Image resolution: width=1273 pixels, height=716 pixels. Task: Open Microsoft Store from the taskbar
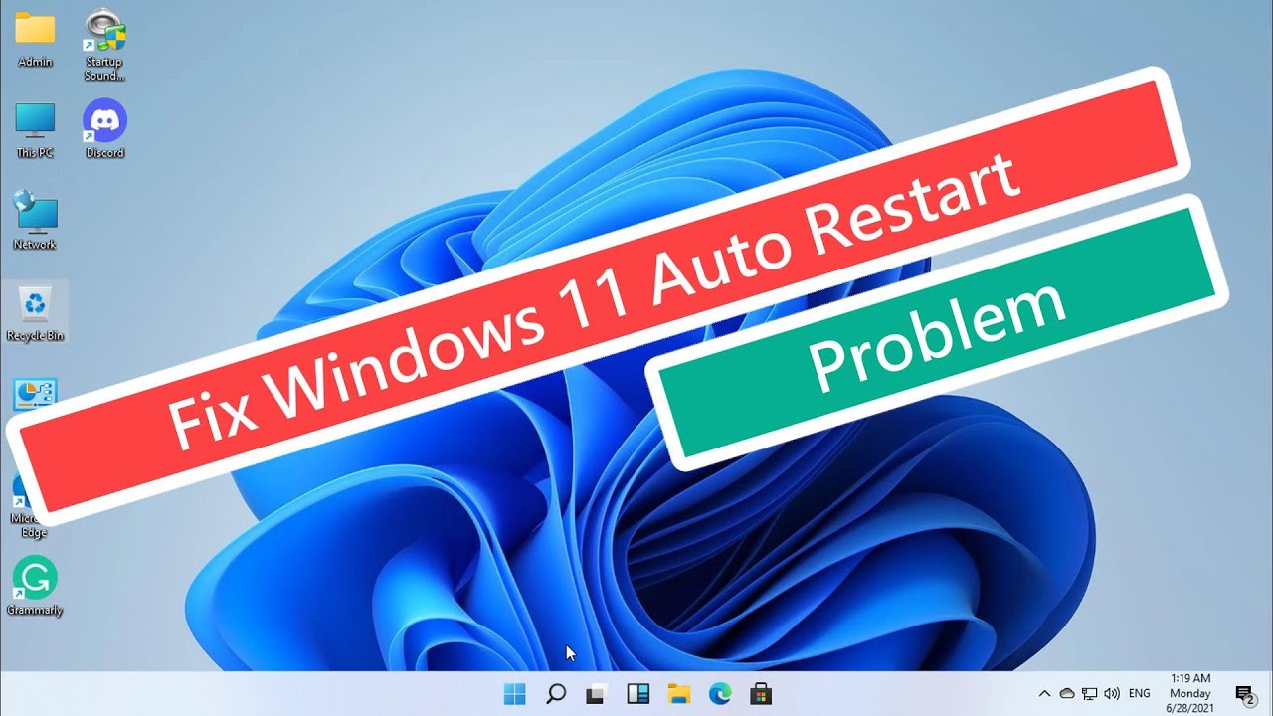pos(760,694)
